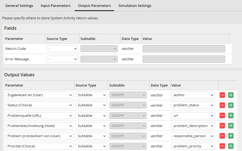Change Source Type for Problem protokolliert von (User)
This screenshot has width=242, height=151.
click(91, 136)
